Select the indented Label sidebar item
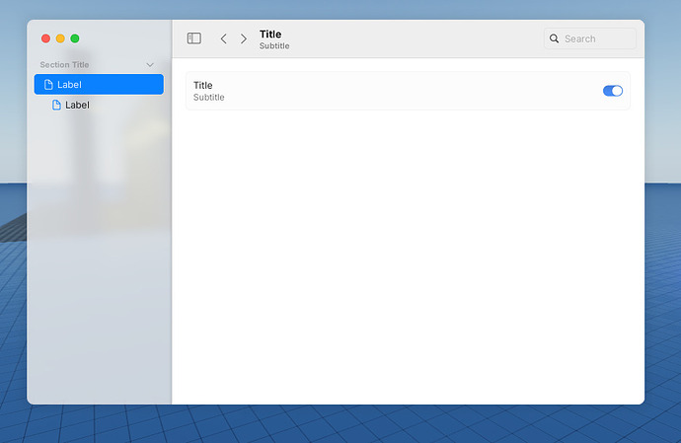This screenshot has width=681, height=443. pyautogui.click(x=99, y=105)
